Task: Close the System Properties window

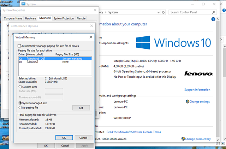Action: click(x=95, y=10)
